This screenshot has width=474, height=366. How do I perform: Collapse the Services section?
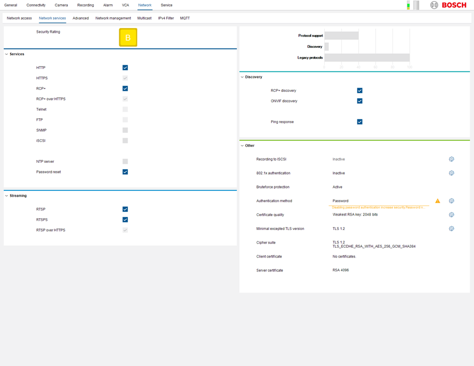point(6,54)
